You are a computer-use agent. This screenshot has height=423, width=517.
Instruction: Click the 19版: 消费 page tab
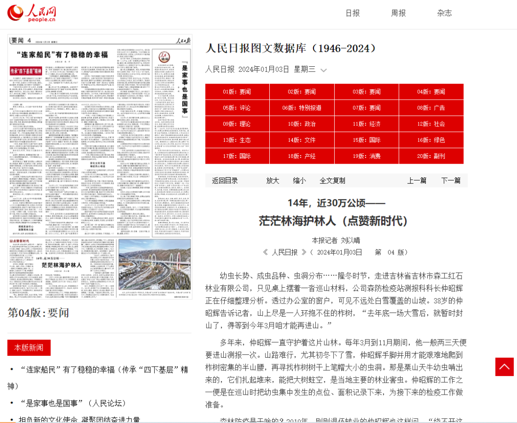366,157
